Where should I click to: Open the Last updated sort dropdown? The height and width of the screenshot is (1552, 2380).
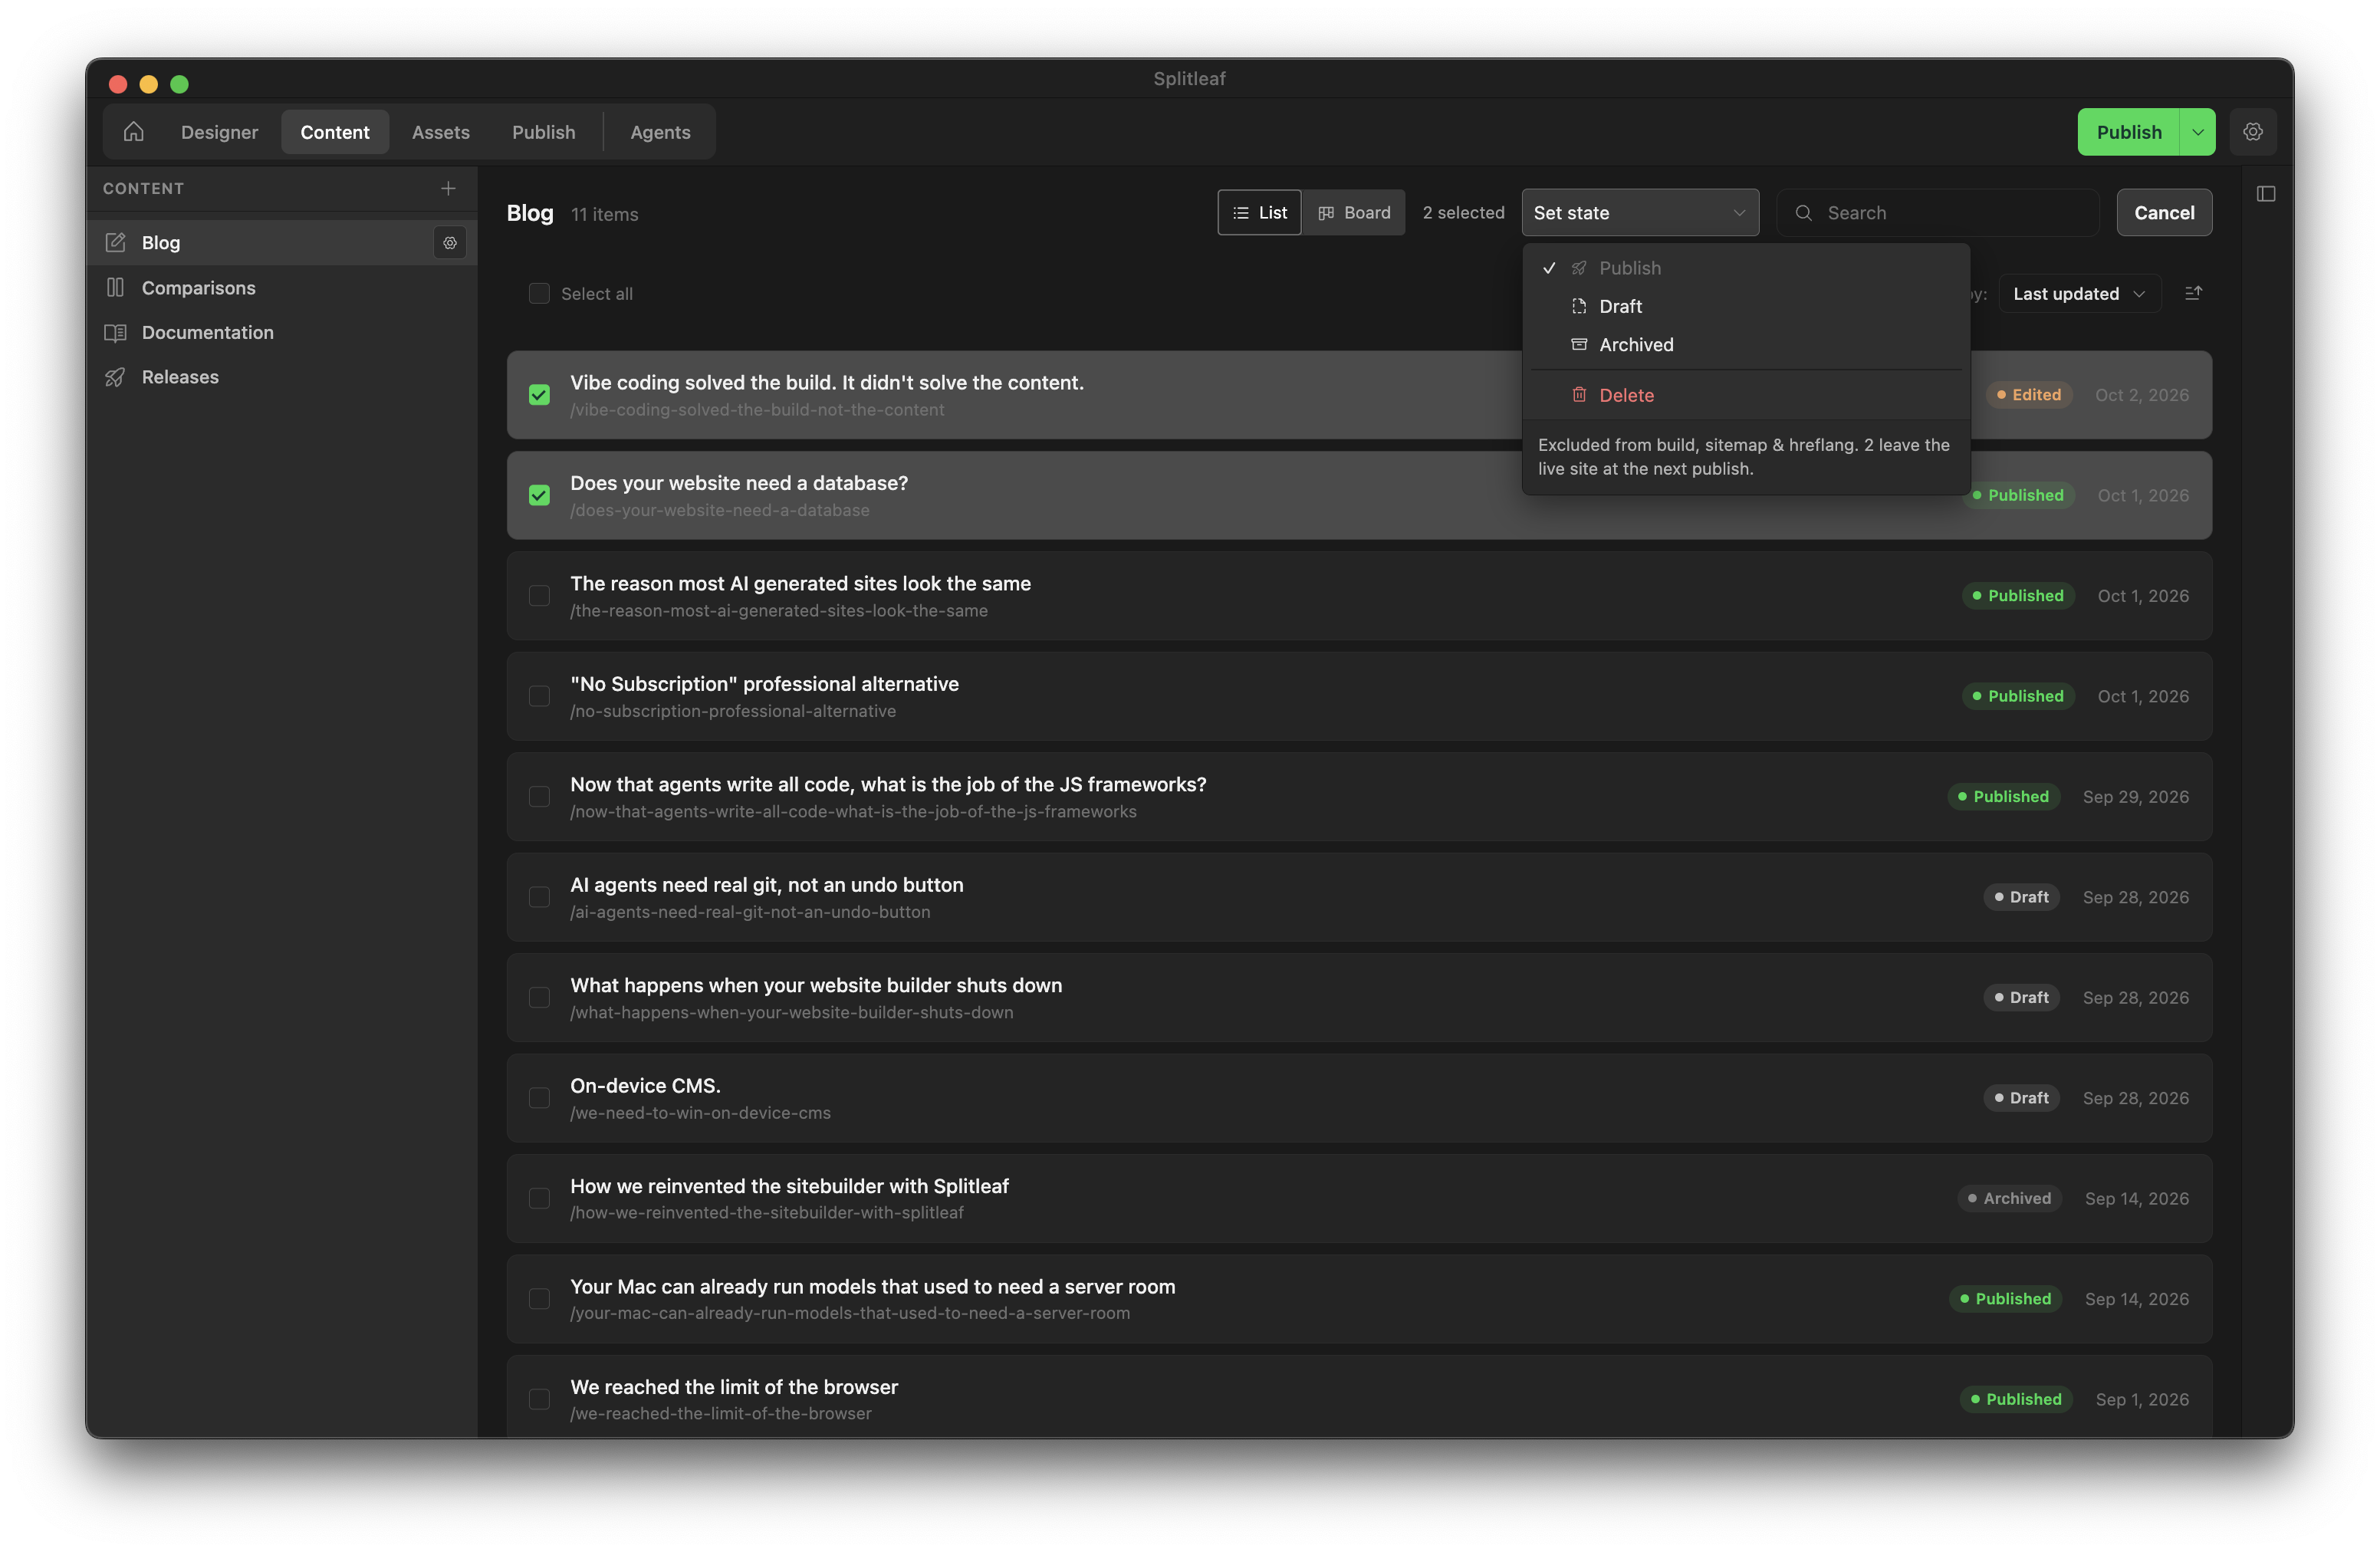pyautogui.click(x=2079, y=294)
